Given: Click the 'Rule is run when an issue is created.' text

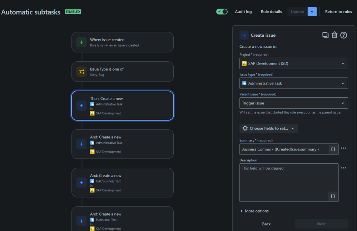Looking at the screenshot, I should coord(115,45).
